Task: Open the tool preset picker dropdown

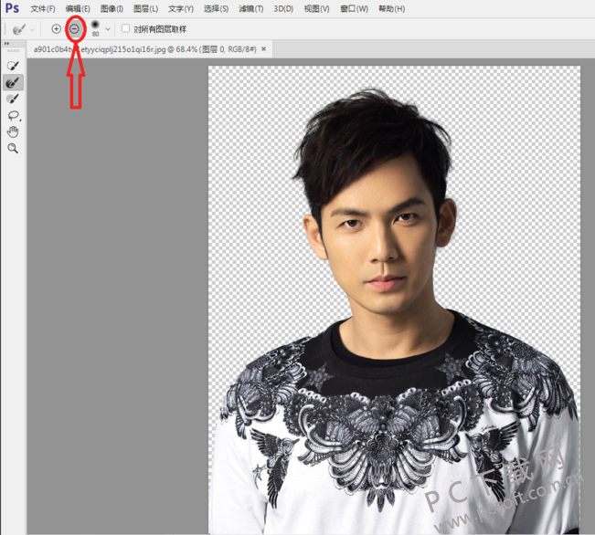Action: coord(32,29)
